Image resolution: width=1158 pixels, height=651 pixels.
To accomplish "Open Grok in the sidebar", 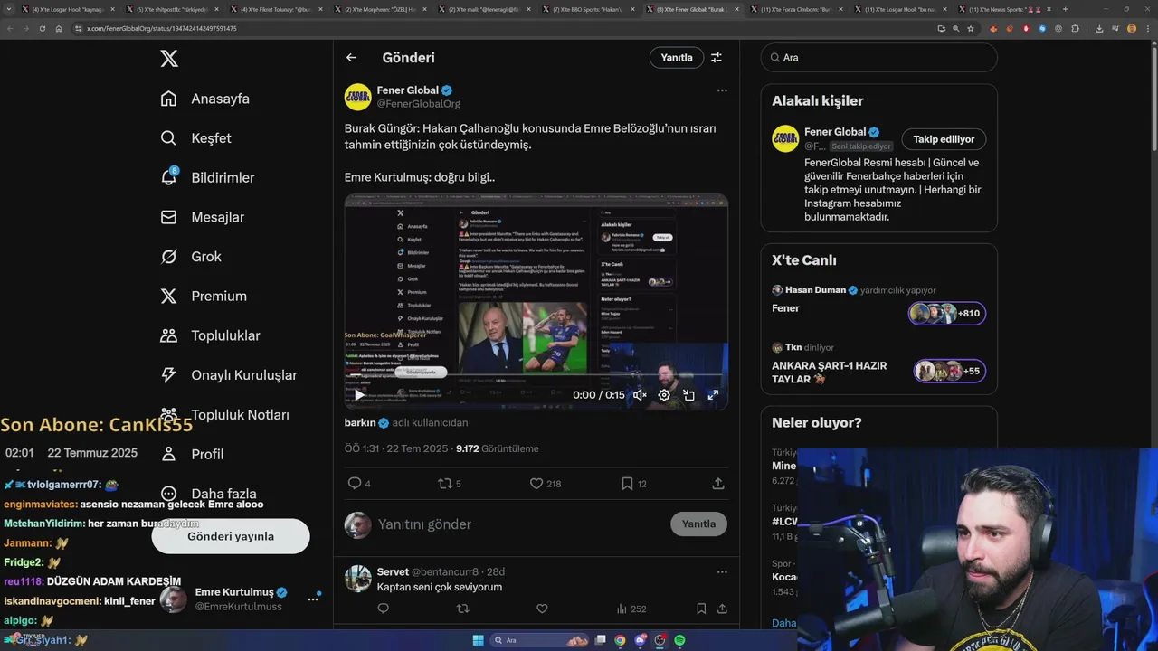I will click(190, 257).
